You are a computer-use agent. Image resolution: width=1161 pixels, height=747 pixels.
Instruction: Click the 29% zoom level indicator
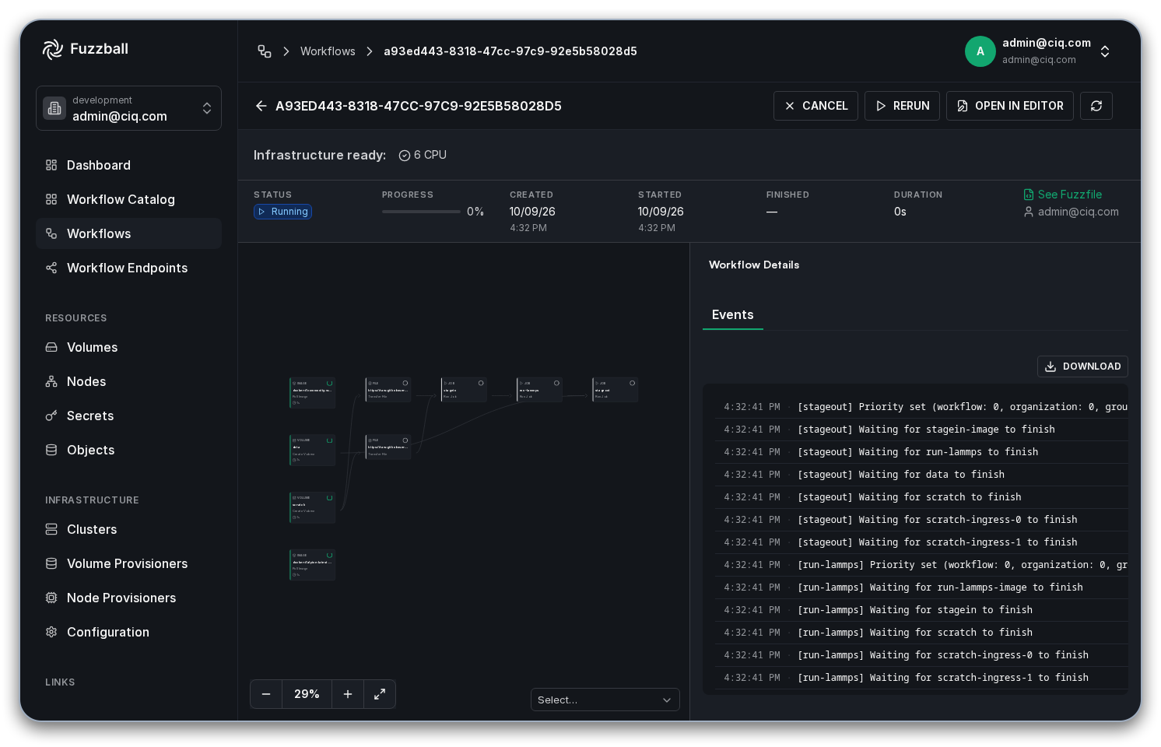pos(307,694)
